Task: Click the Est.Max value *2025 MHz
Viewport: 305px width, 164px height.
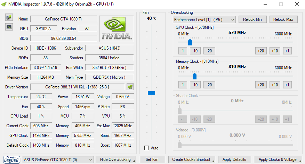Action: pos(123,126)
